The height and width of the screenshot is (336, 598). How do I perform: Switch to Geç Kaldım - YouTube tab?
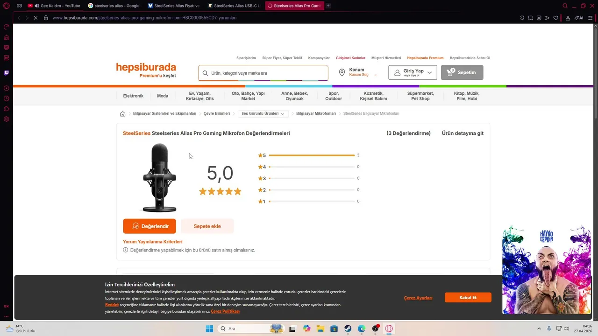click(x=54, y=6)
